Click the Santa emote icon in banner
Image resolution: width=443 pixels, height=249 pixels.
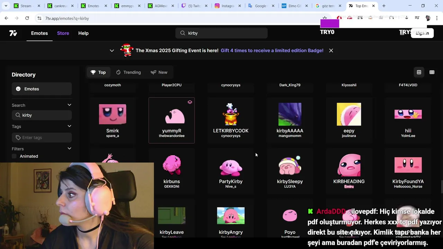(127, 50)
